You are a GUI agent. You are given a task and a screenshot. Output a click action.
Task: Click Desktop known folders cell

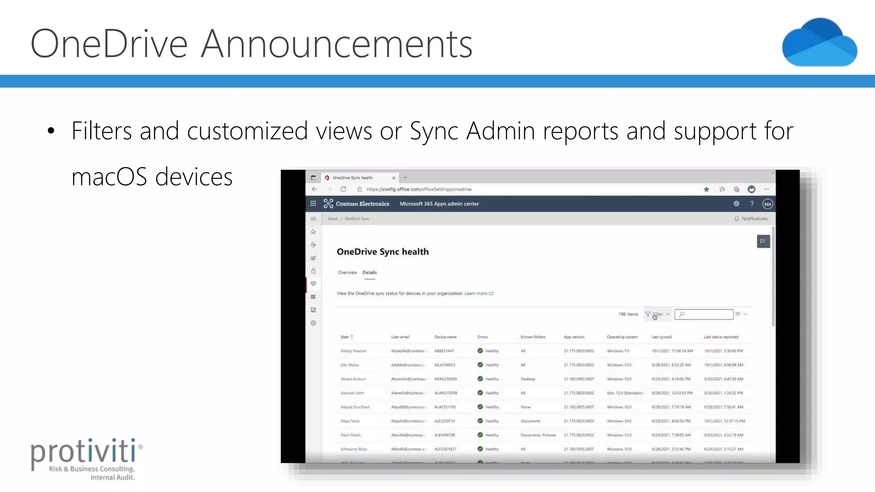tap(528, 379)
